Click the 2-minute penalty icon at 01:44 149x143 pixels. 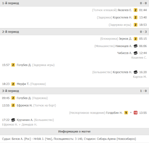136,10
